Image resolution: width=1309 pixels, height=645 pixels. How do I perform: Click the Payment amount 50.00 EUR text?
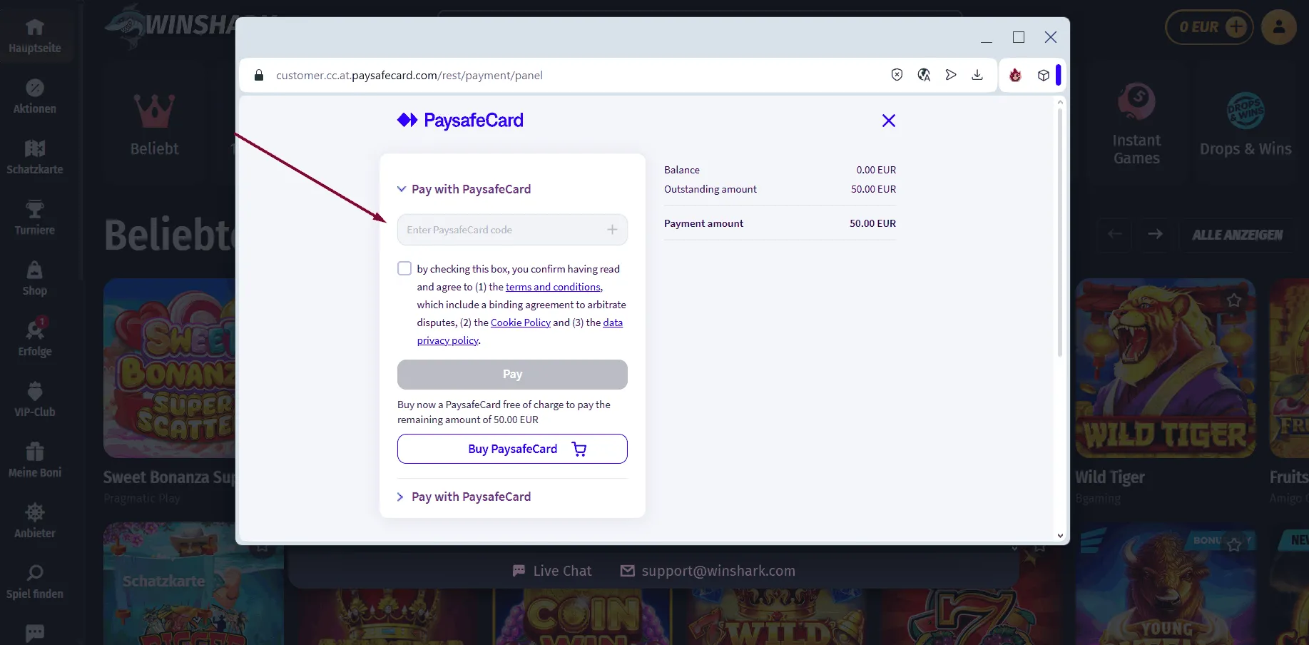click(780, 223)
